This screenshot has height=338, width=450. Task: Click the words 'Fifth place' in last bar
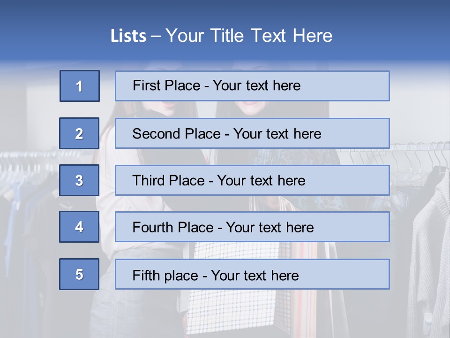[165, 275]
